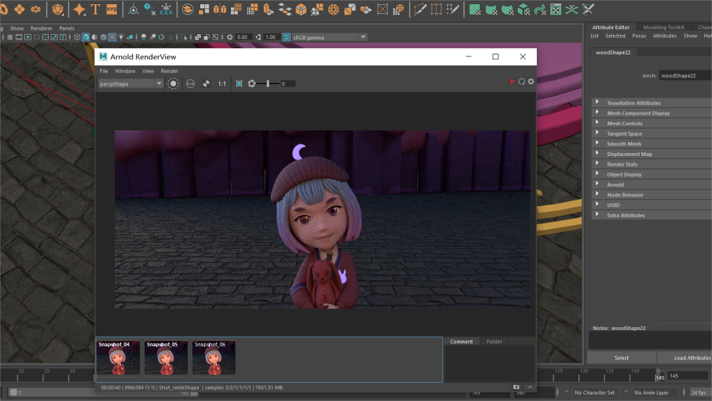Click the Freeze Transformations 0,0,0 icon
Image resolution: width=712 pixels, height=401 pixels.
[x=165, y=9]
